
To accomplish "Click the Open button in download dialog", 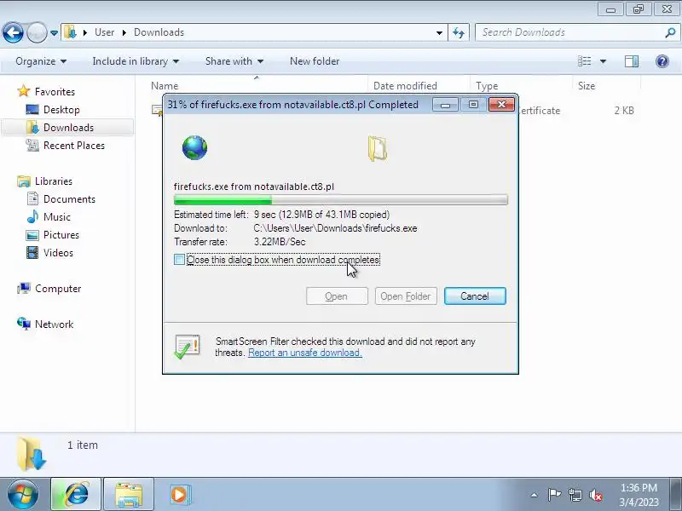I will pyautogui.click(x=337, y=296).
